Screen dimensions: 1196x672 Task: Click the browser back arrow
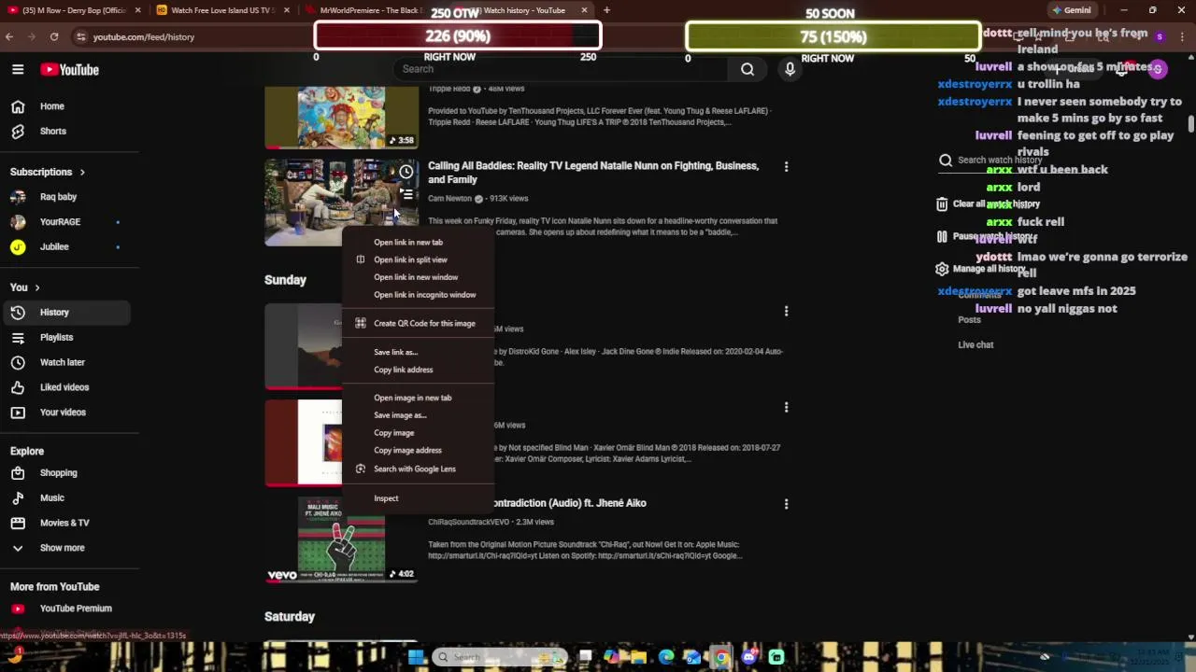9,36
